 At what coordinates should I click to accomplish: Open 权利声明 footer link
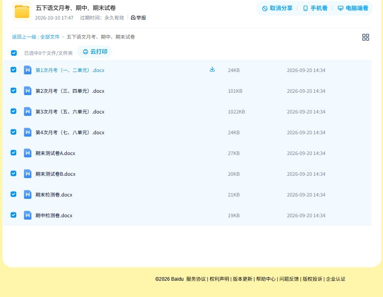219,279
